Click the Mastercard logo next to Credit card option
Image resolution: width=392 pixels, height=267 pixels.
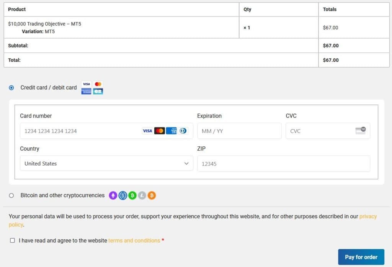click(x=98, y=84)
